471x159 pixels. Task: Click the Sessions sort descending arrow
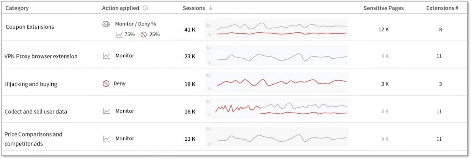(x=211, y=8)
